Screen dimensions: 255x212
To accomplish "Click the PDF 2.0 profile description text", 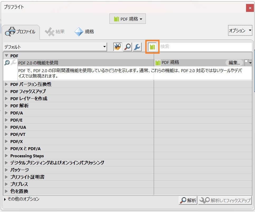I will coord(130,73).
